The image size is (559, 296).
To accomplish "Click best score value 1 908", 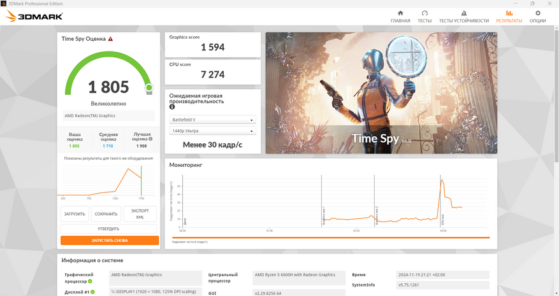I will click(x=142, y=146).
